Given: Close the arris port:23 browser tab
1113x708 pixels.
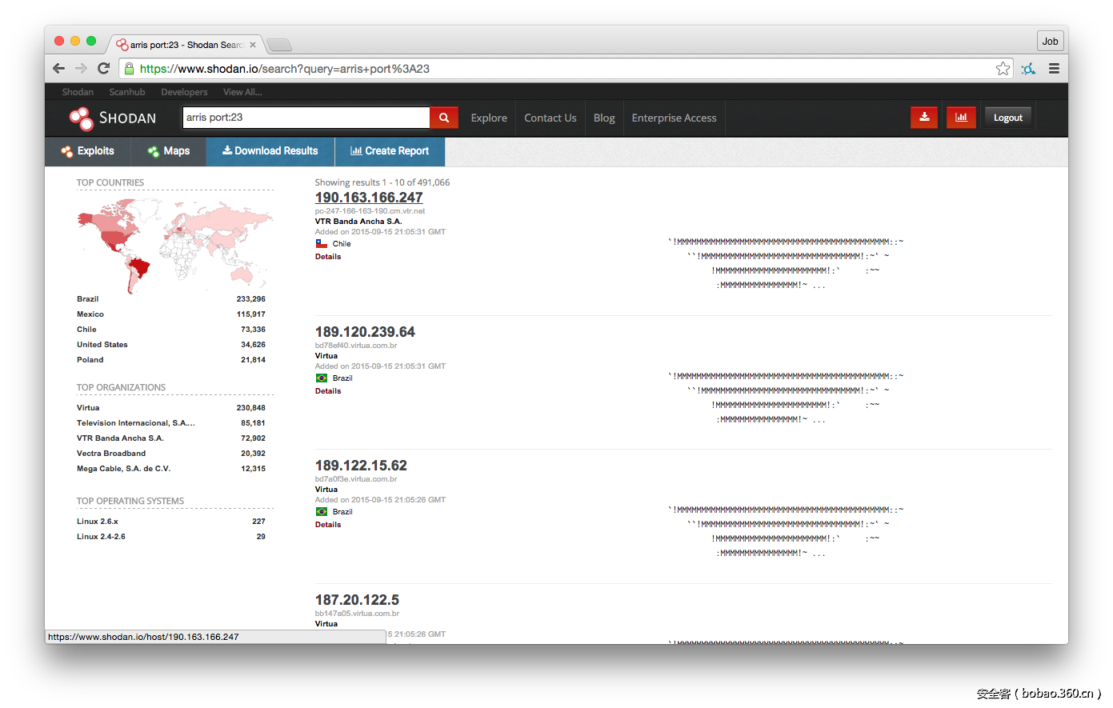Looking at the screenshot, I should (253, 45).
